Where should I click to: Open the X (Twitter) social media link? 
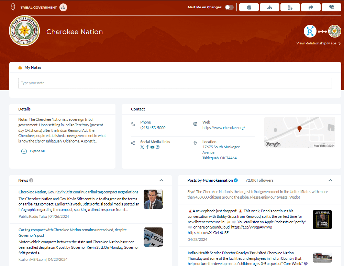(x=142, y=147)
